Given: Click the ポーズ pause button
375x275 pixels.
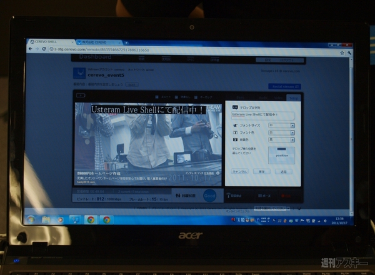Looking at the screenshot, I should point(264,196).
